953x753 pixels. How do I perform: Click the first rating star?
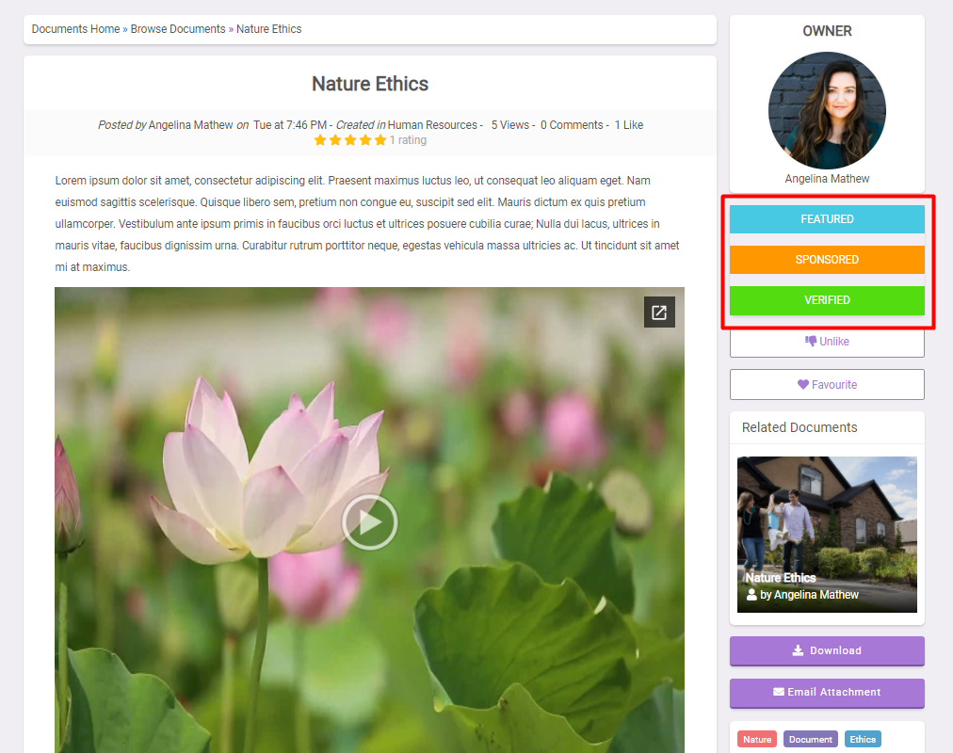point(320,140)
